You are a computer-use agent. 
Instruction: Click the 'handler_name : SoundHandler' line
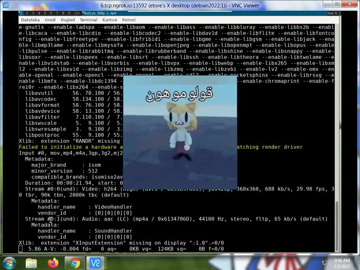85,231
